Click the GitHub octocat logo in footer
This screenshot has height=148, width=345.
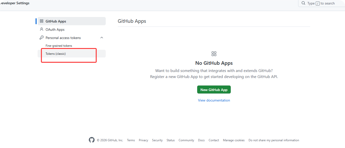pos(92,140)
